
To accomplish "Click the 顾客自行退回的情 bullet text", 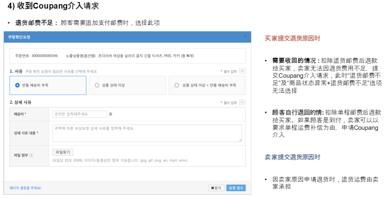I will click(327, 124).
